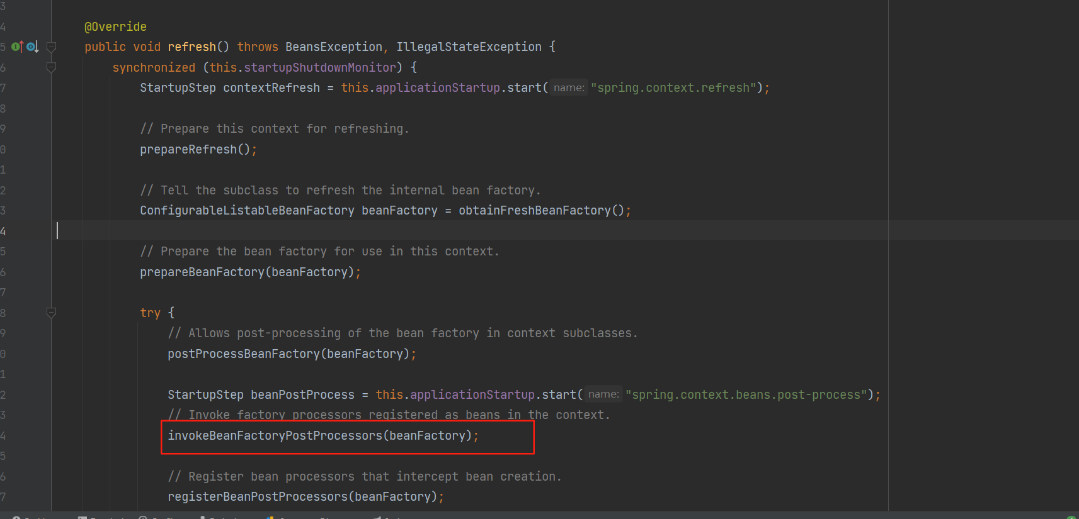1079x519 pixels.
Task: Click the "spring.context.beans.post-process" string literal
Action: 746,394
